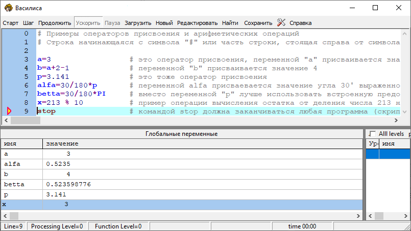Click the code editor scroll-left arrow
This screenshot has width=411, height=231.
pyautogui.click(x=6, y=120)
